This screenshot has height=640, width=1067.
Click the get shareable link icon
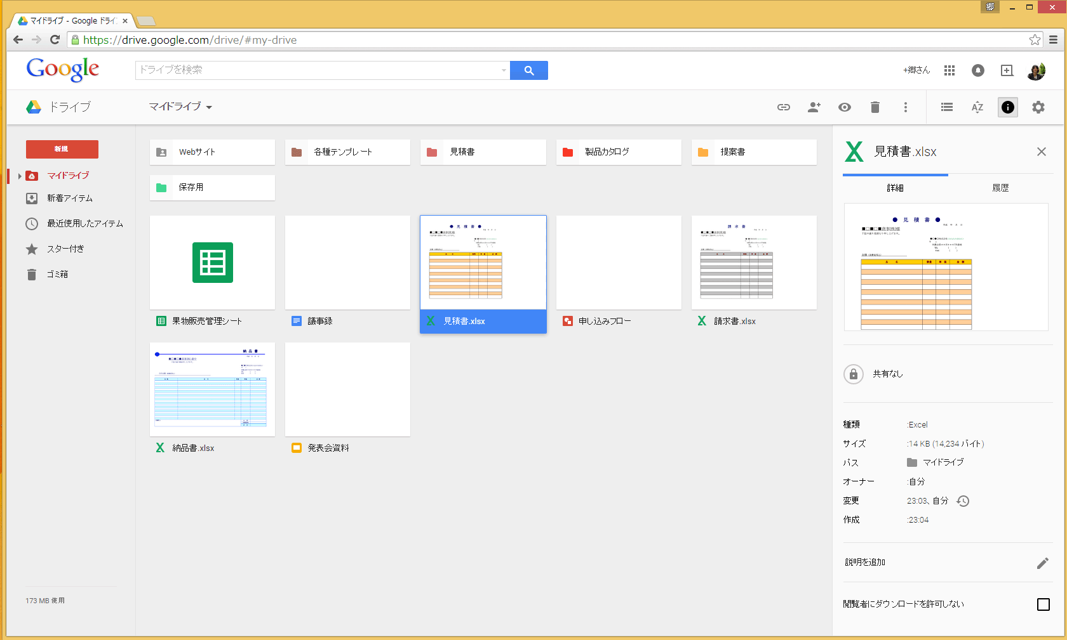784,107
